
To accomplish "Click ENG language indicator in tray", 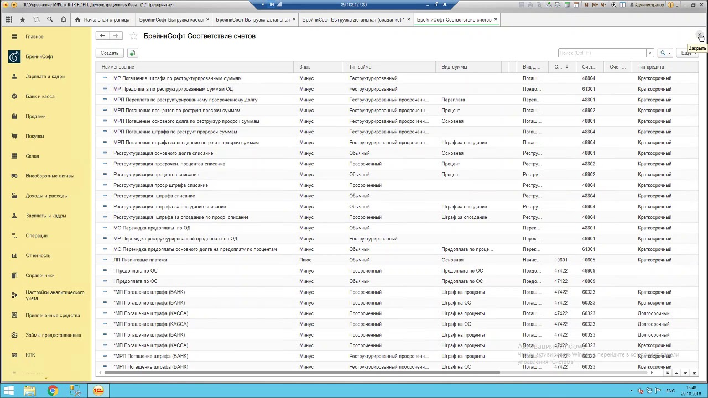I will (x=670, y=391).
